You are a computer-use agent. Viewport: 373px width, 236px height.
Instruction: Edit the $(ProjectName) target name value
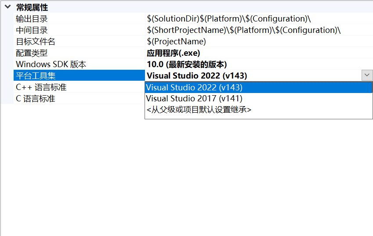point(176,41)
